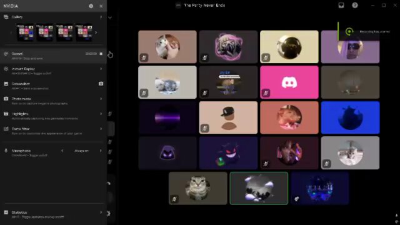Select the pink Discord logo tile

(289, 82)
